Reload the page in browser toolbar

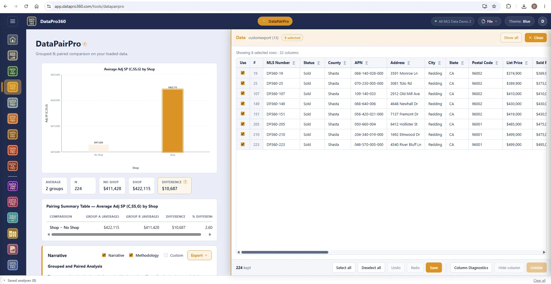point(26,6)
